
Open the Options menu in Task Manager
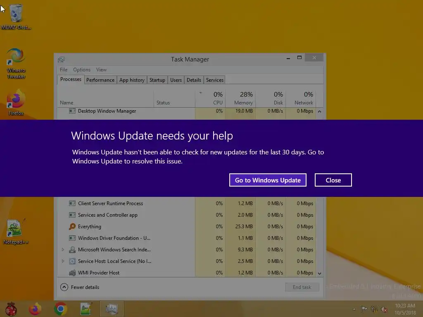pyautogui.click(x=82, y=69)
